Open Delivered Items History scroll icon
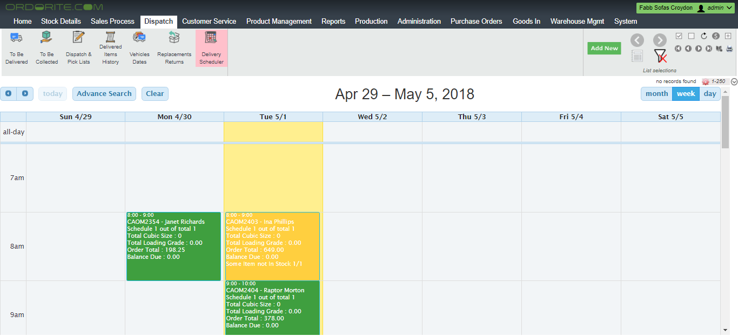This screenshot has width=738, height=336. (x=110, y=37)
